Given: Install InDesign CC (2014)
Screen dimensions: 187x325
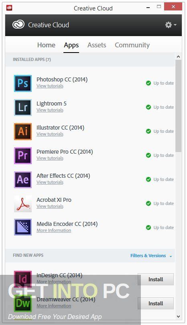Looking at the screenshot, I should click(156, 279).
